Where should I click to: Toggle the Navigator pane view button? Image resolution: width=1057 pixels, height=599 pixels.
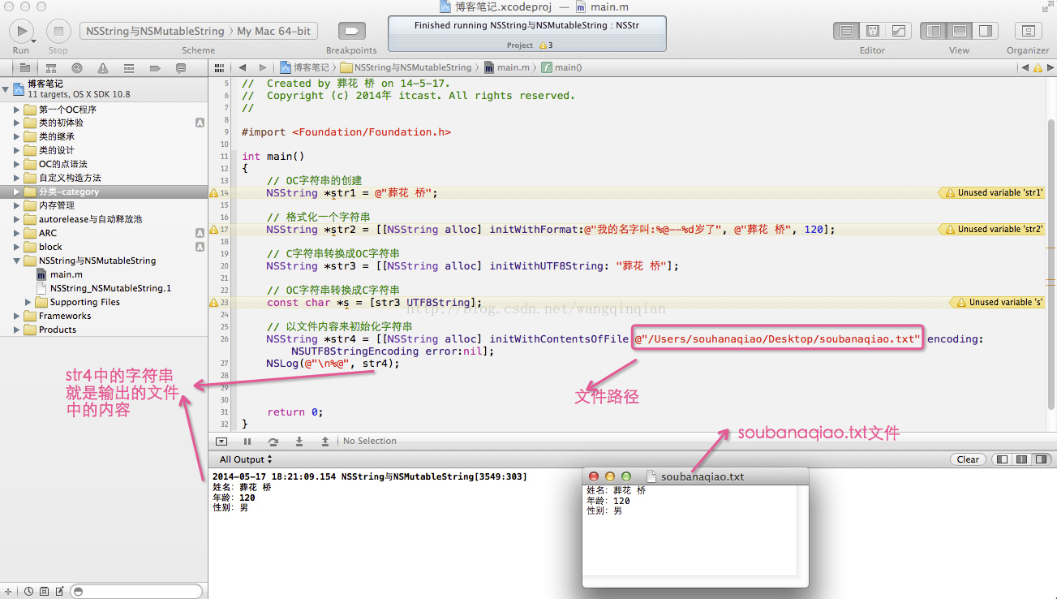pos(934,31)
